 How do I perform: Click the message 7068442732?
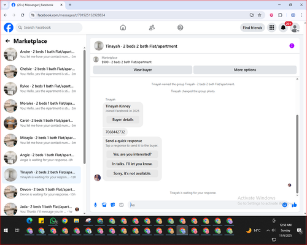115,132
